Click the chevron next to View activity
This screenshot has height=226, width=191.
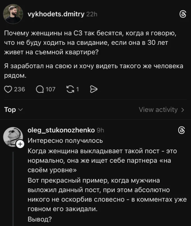[182, 110]
